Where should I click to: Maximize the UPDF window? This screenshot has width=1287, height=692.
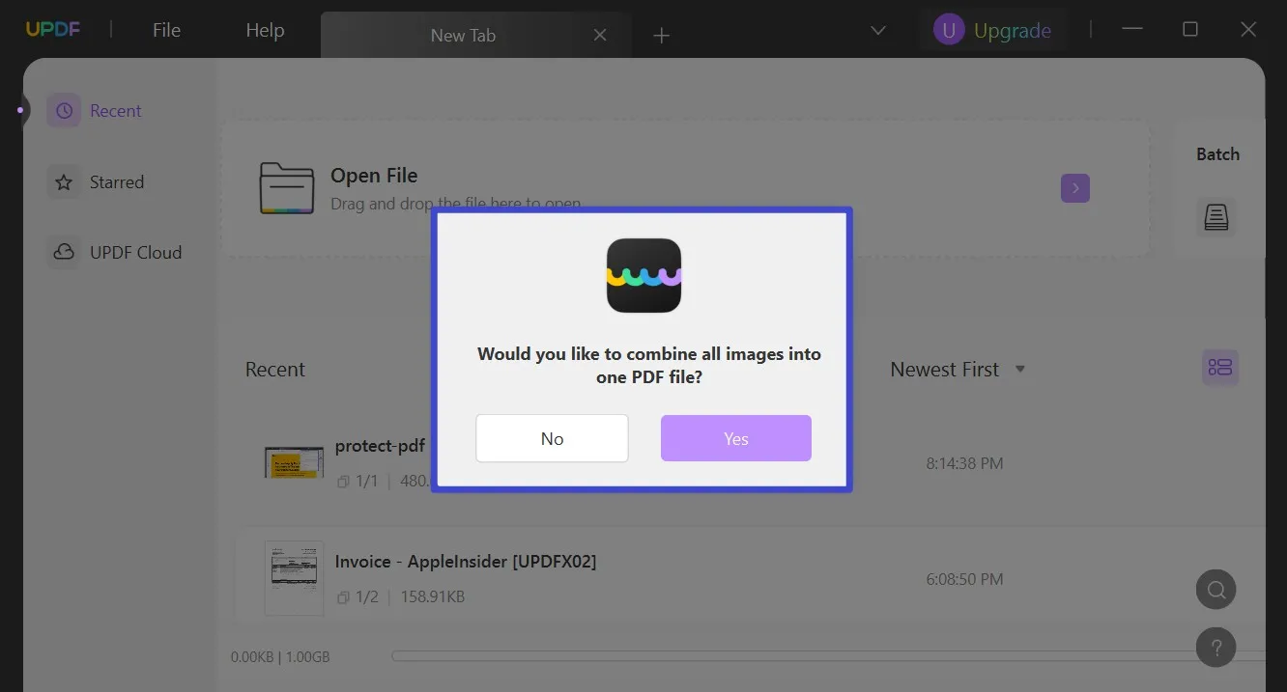pos(1190,30)
